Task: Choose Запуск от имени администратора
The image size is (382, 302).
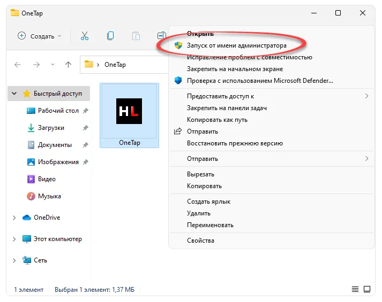Action: coord(237,45)
